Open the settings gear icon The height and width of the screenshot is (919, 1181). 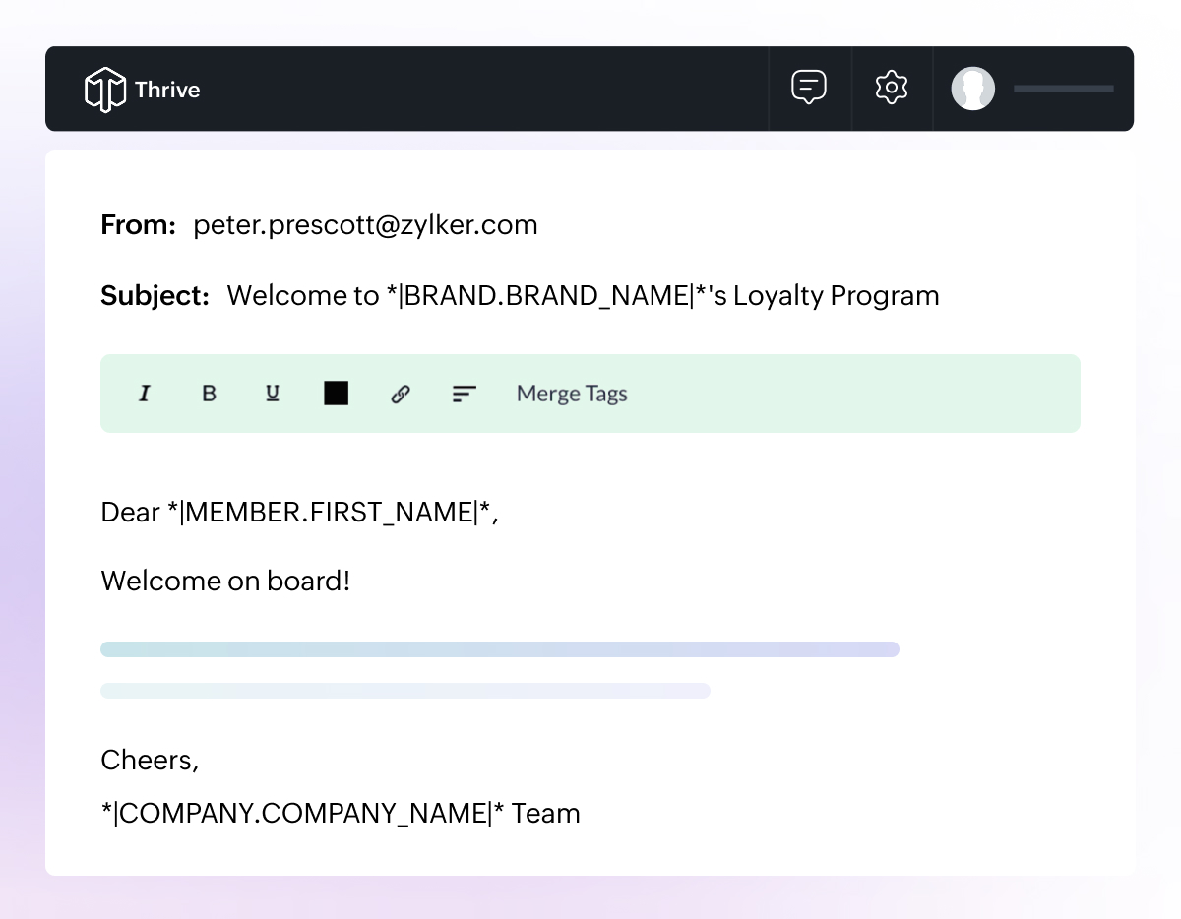click(x=892, y=88)
